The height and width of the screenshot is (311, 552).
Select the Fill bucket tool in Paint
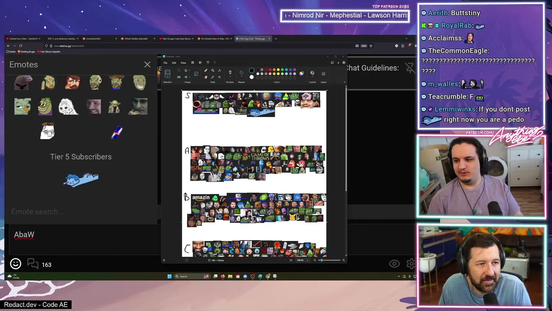pyautogui.click(x=213, y=70)
